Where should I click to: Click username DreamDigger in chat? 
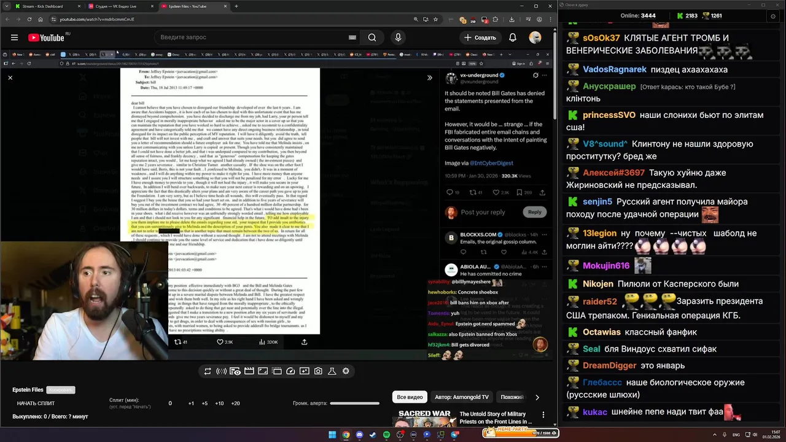click(610, 365)
